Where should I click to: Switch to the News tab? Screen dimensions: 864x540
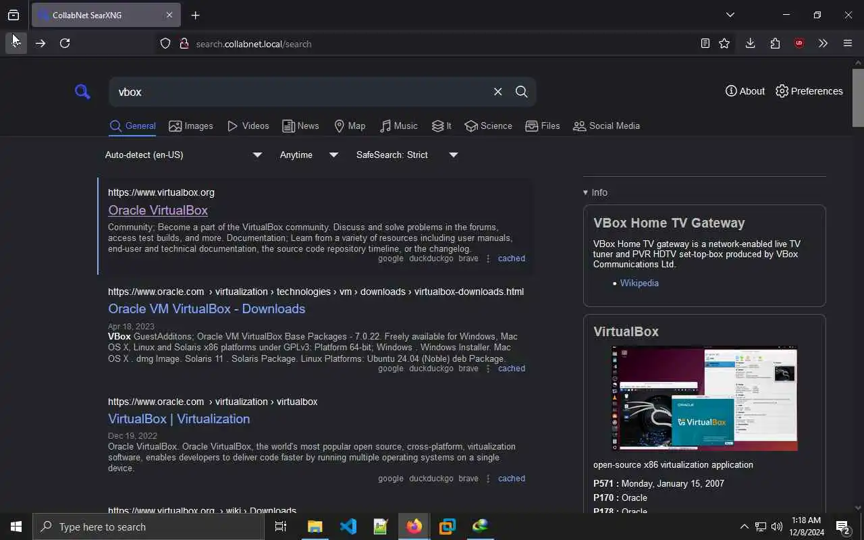click(300, 126)
